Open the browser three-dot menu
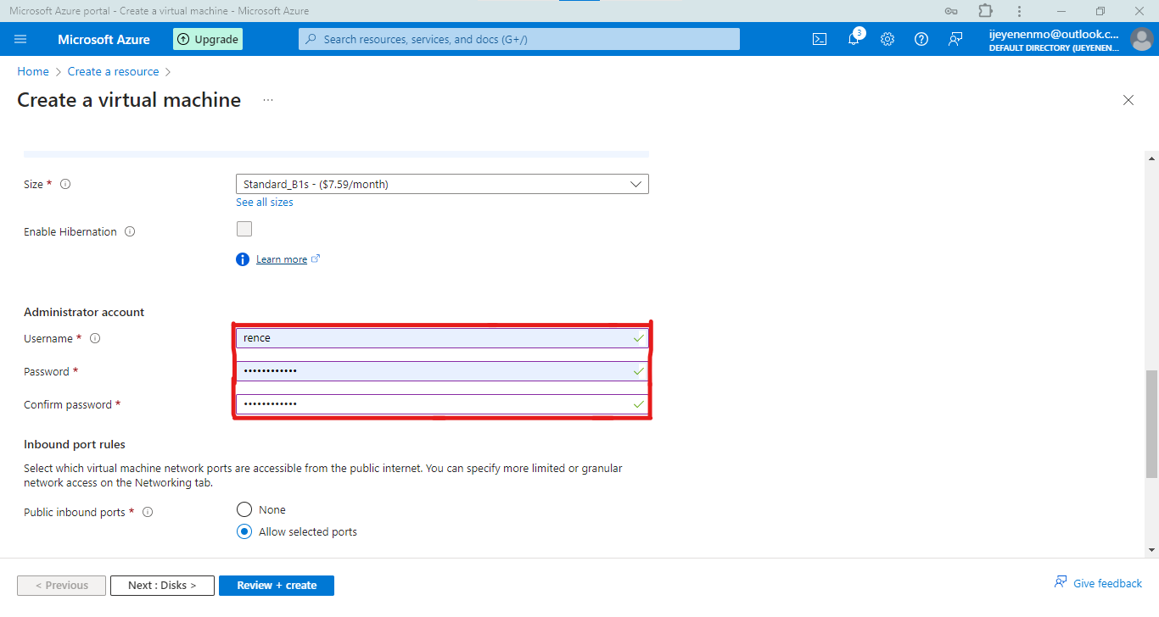The height and width of the screenshot is (617, 1159). coord(1019,11)
